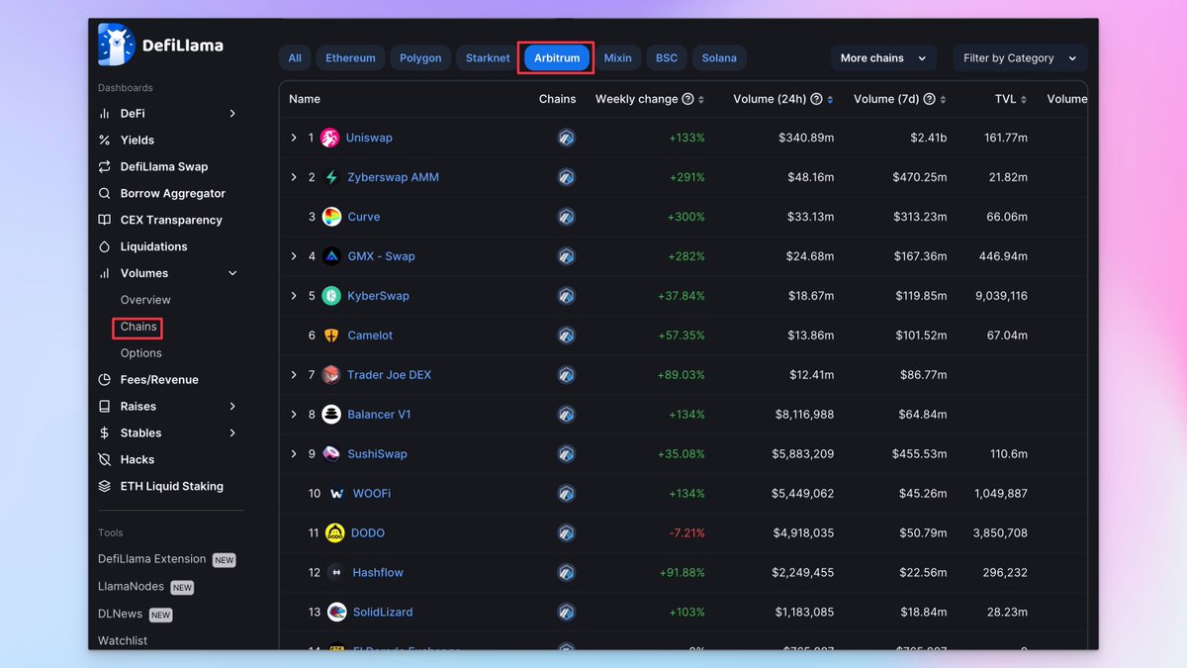
Task: Expand the DeFi sidebar submenu
Action: (x=232, y=114)
